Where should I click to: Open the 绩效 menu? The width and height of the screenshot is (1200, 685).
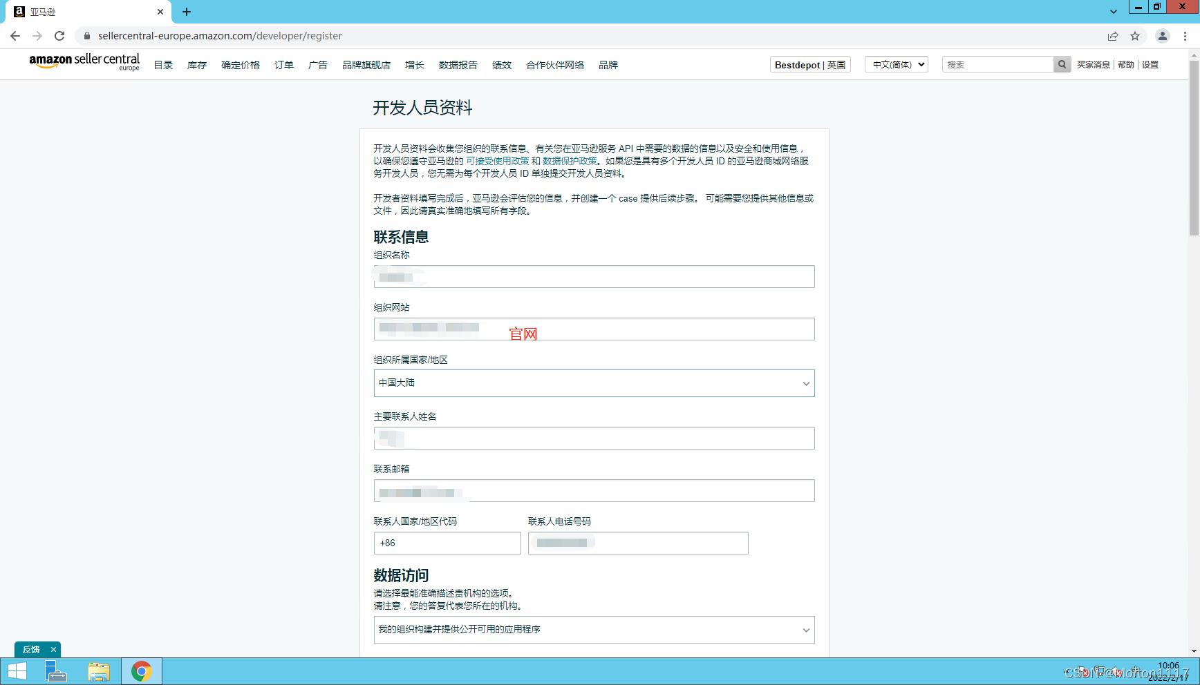pyautogui.click(x=502, y=65)
